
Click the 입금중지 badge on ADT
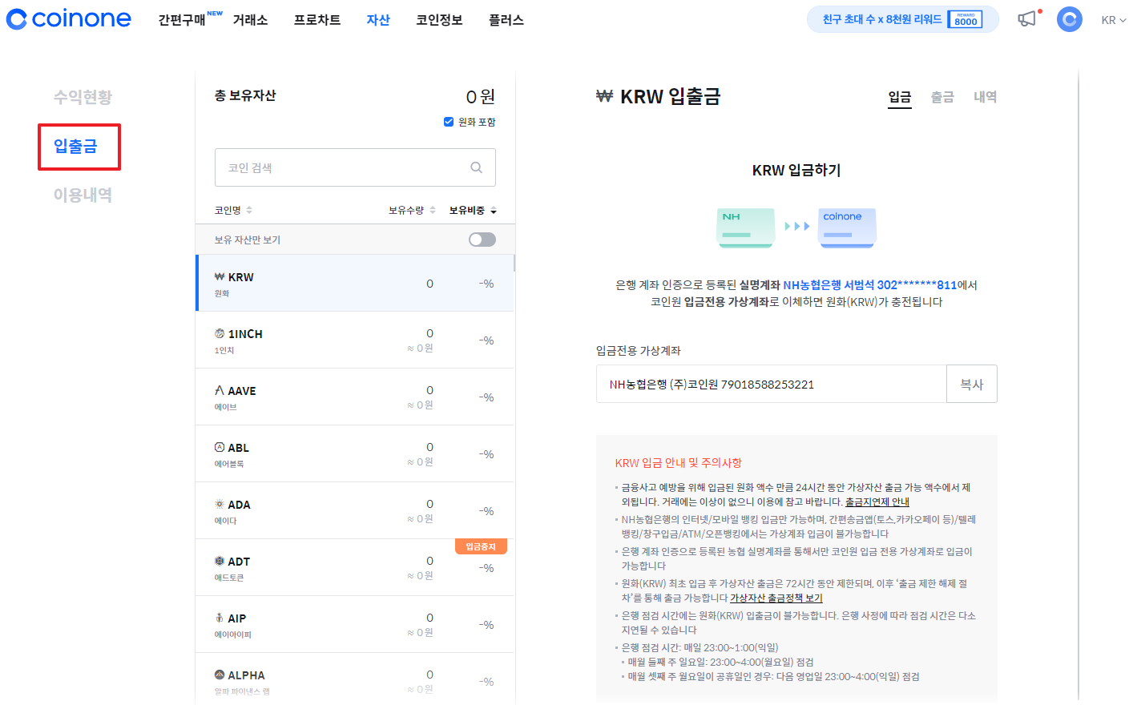point(481,546)
